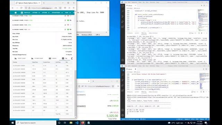Select the Debug Console tab in the upper VS Code panel

[153, 33]
